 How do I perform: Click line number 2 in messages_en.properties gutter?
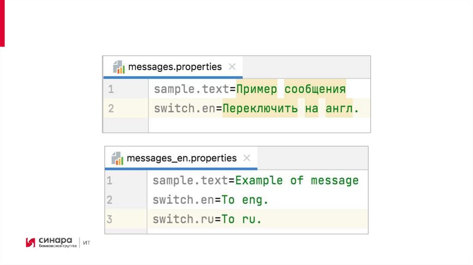coord(109,200)
